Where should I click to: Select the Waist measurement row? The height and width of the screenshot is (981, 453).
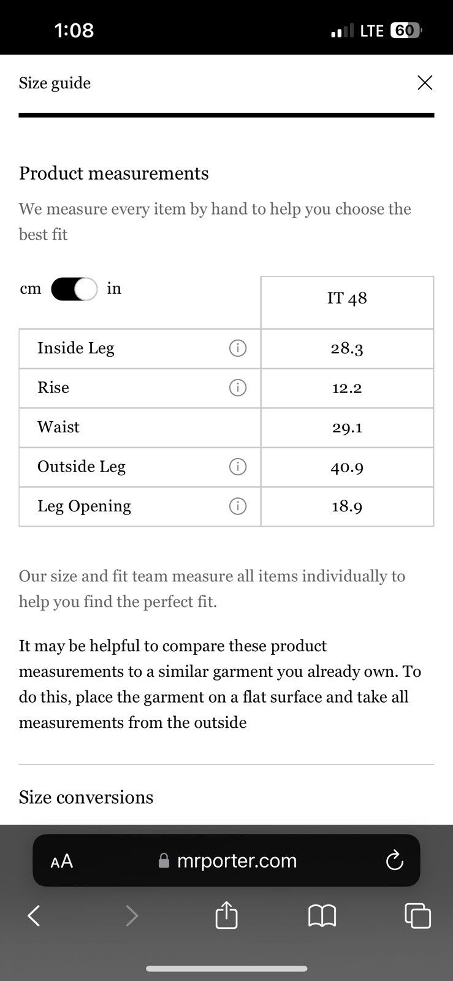[226, 427]
